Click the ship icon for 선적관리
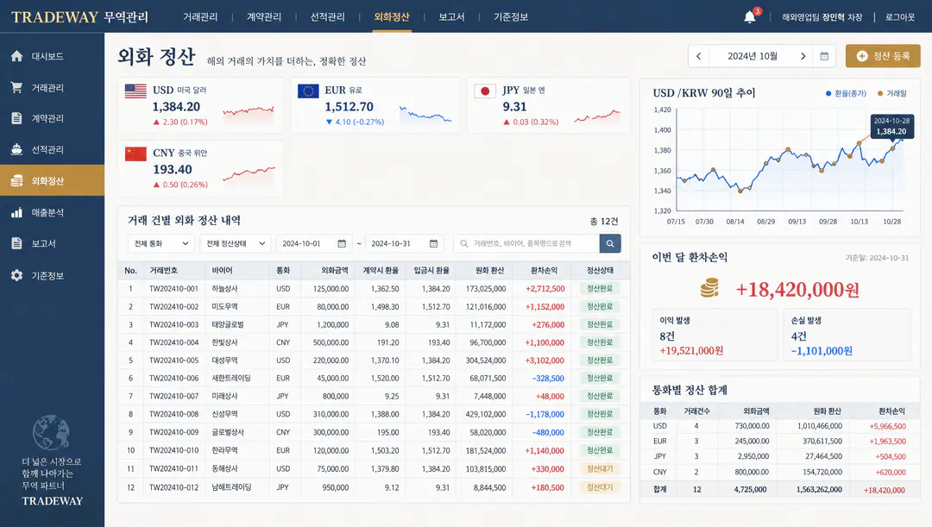 tap(16, 149)
